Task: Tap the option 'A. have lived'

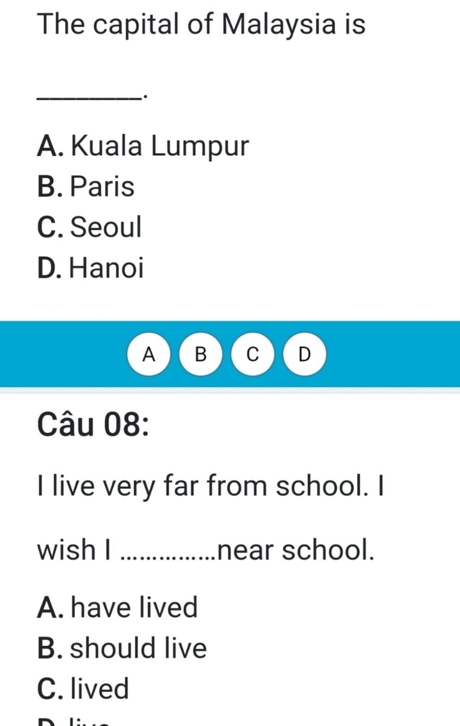Action: coord(117,608)
